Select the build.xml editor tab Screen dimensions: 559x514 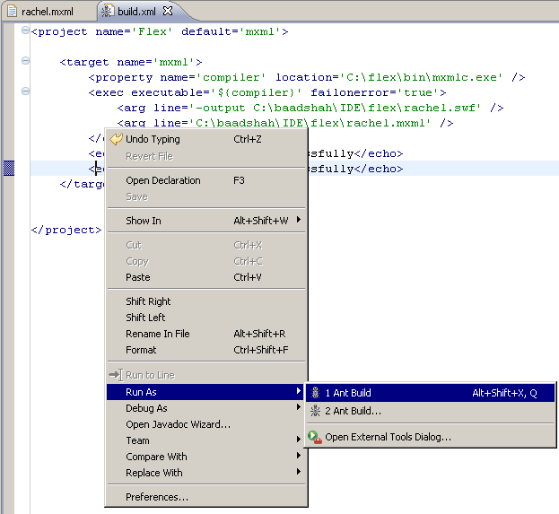point(137,12)
